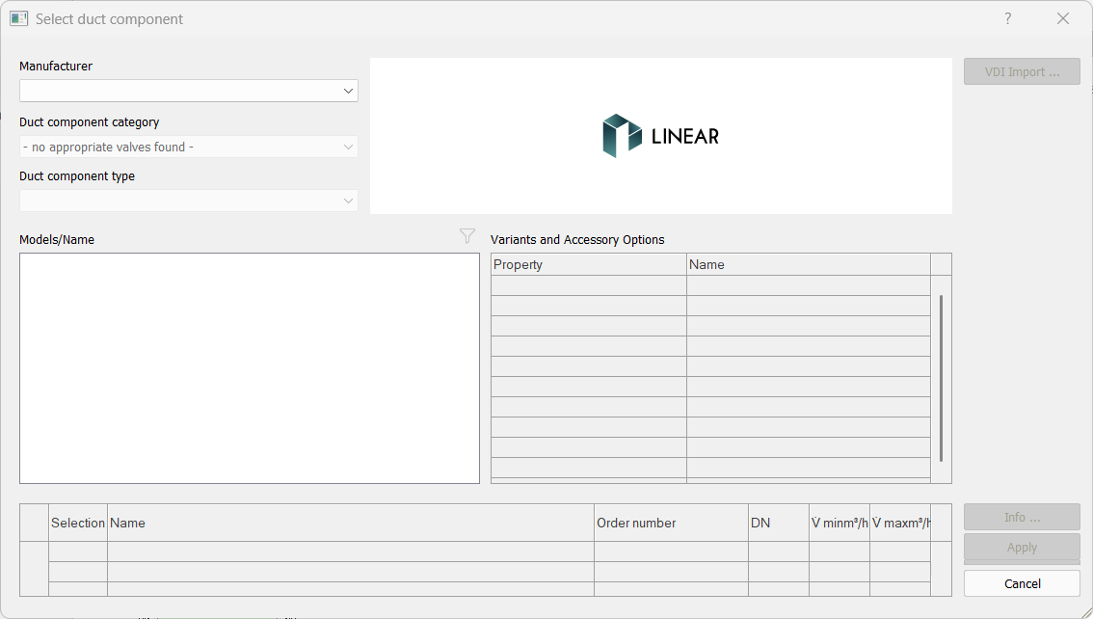Click the help question mark in title bar
The image size is (1093, 619).
(x=1008, y=19)
